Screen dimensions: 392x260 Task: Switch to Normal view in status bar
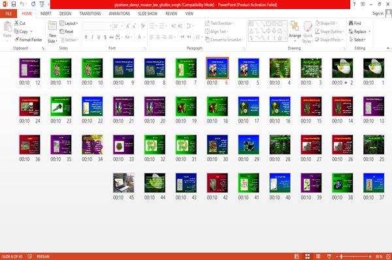tap(297, 256)
